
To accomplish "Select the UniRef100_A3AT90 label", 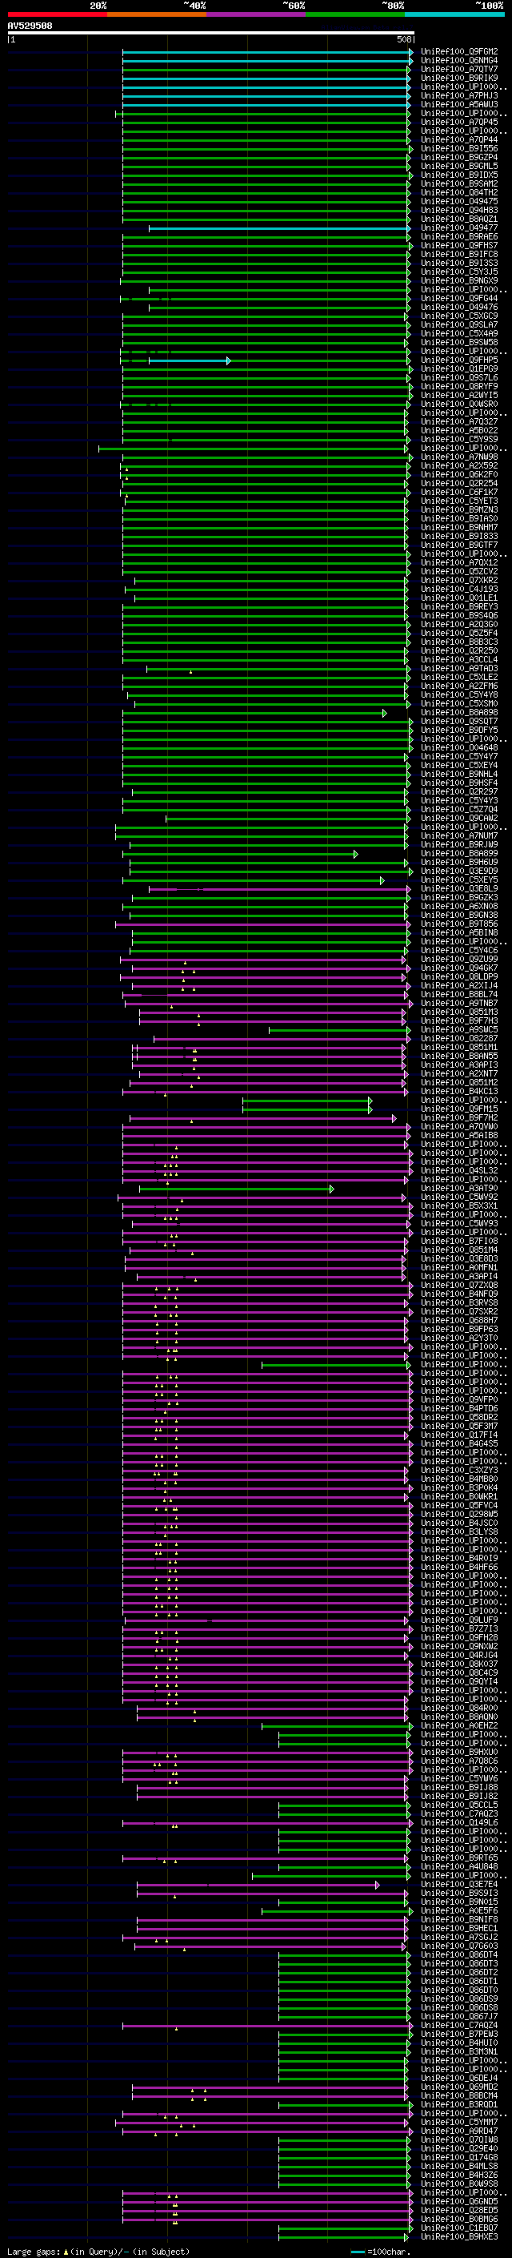I will pos(459,1188).
